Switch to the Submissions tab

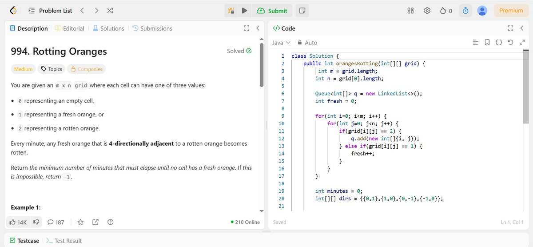click(x=152, y=28)
